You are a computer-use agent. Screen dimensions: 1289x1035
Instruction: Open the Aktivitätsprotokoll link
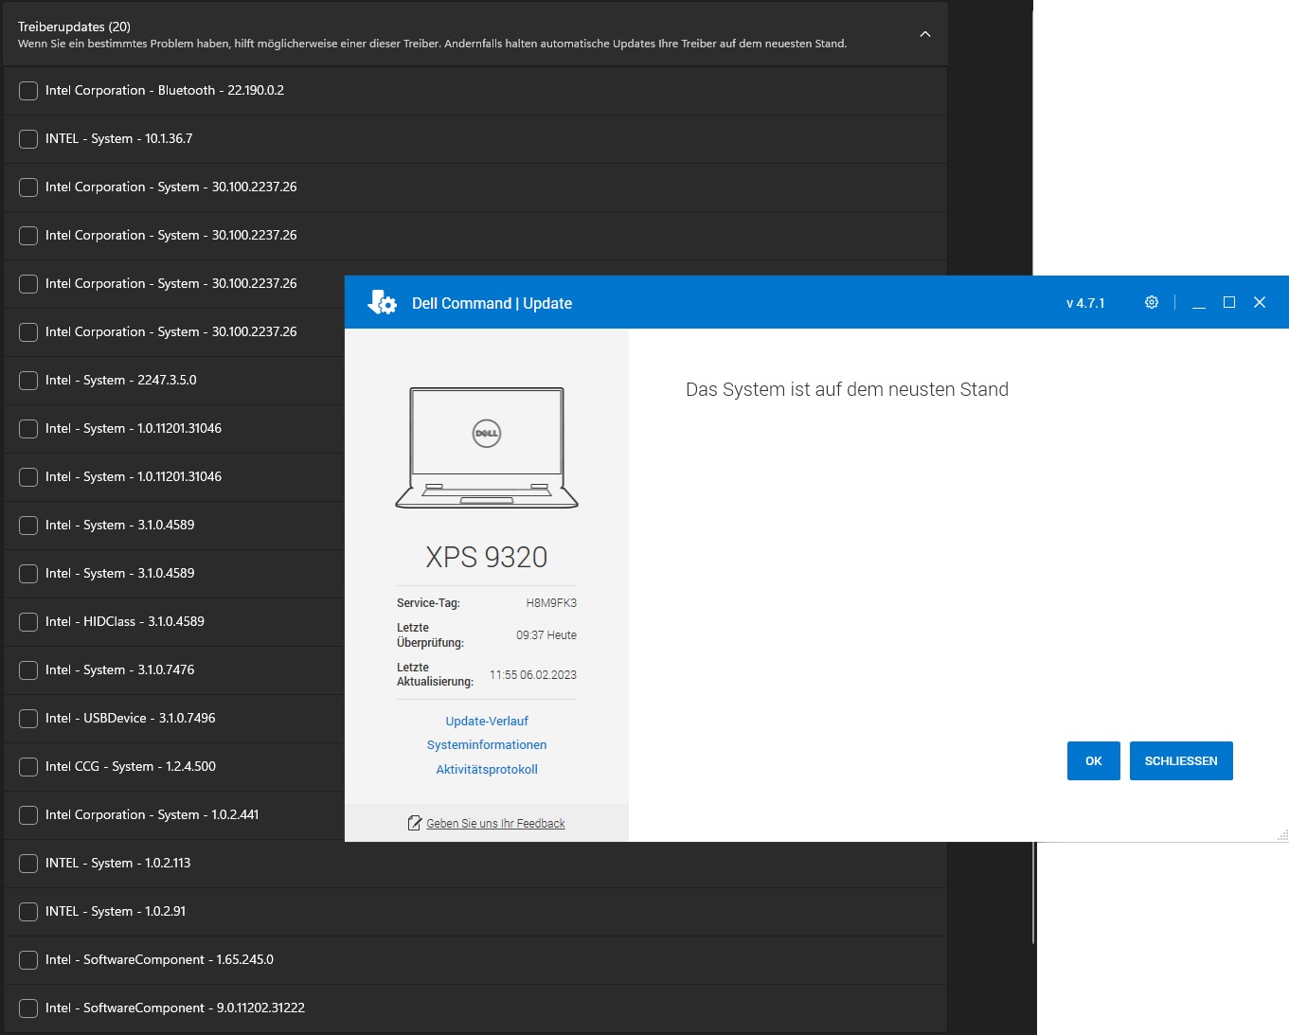487,770
